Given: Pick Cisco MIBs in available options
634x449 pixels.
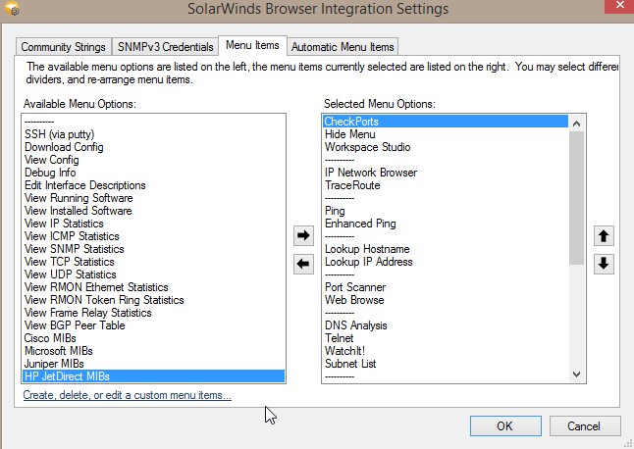Looking at the screenshot, I should tap(154, 338).
